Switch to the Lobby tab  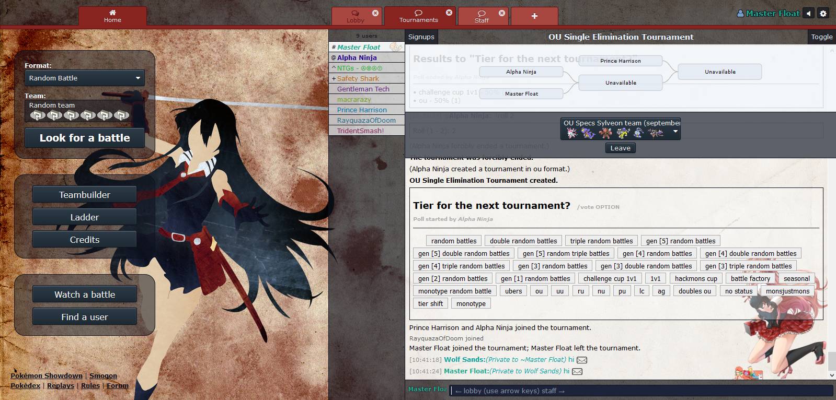(356, 16)
